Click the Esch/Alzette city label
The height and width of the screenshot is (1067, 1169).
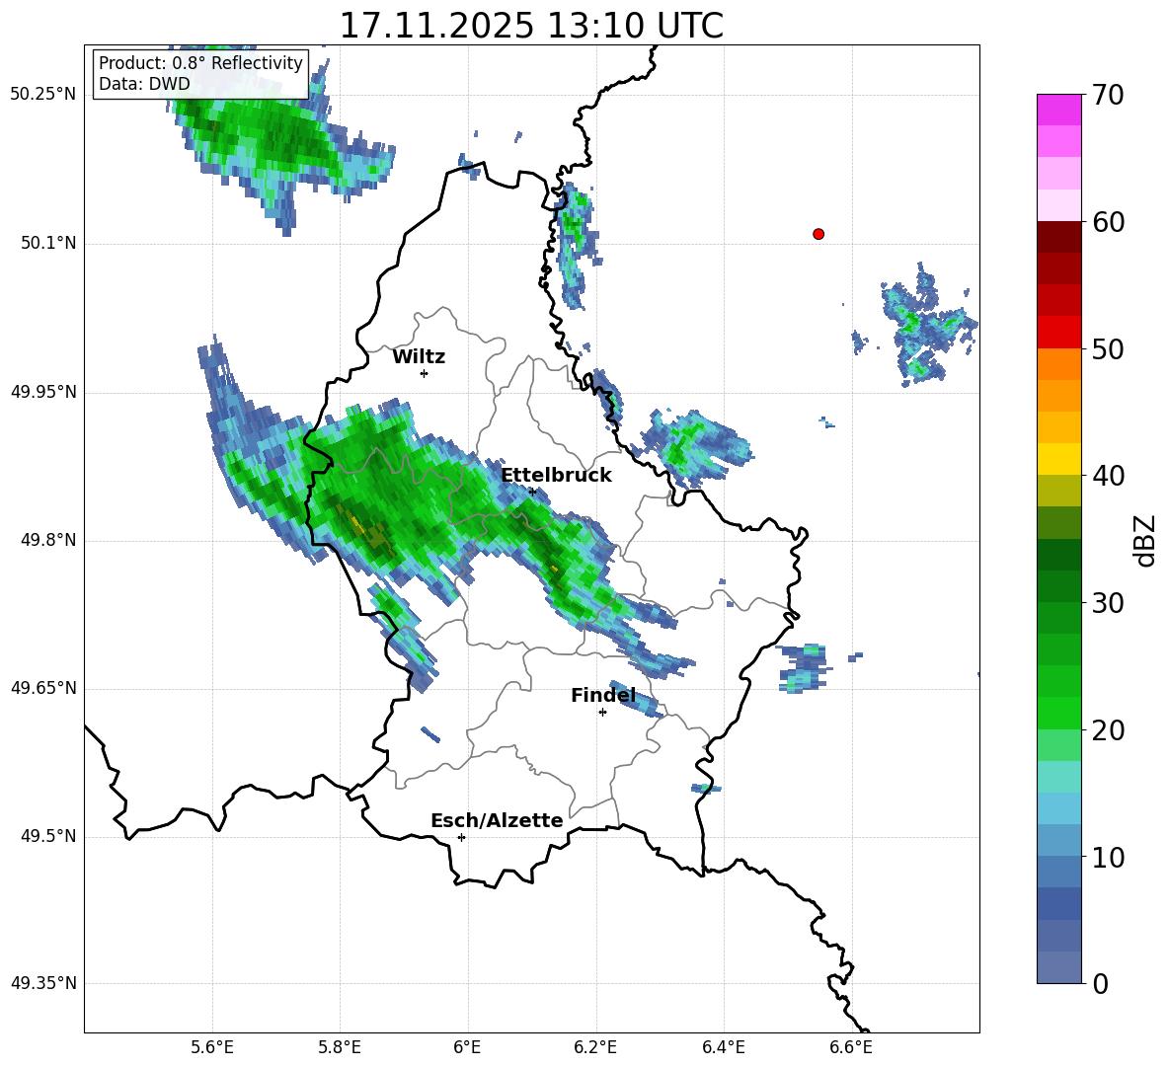497,820
